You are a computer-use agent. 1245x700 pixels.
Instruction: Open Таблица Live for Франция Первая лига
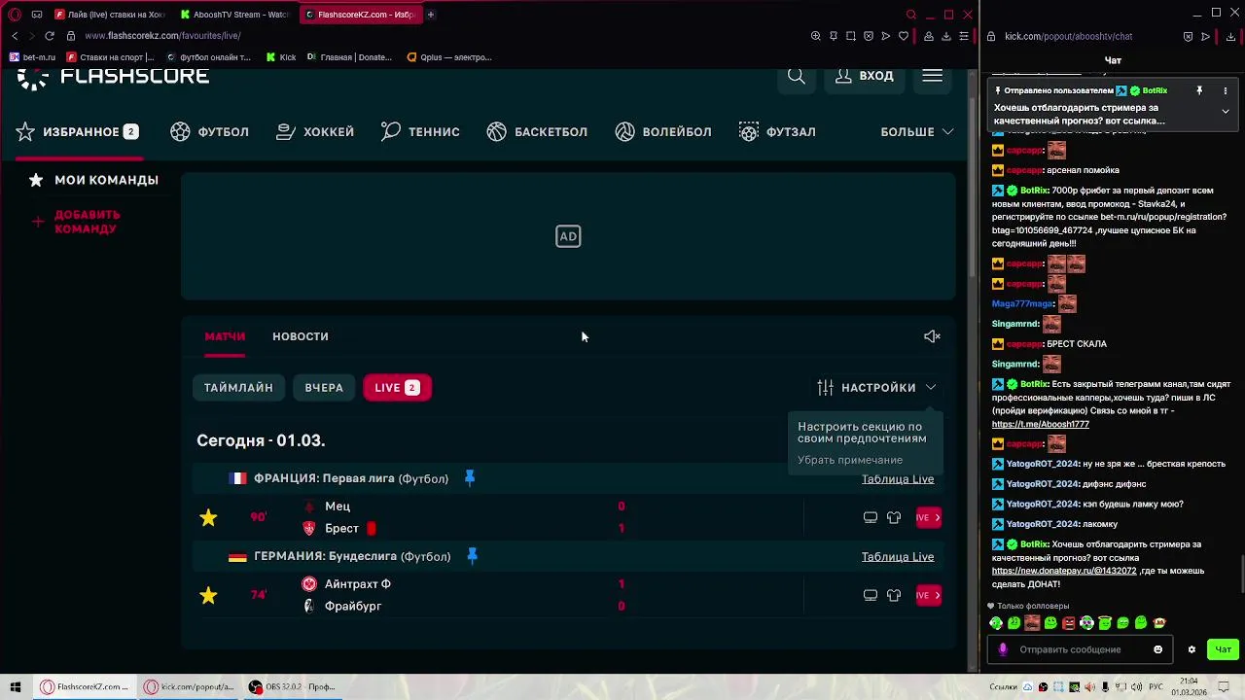898,479
